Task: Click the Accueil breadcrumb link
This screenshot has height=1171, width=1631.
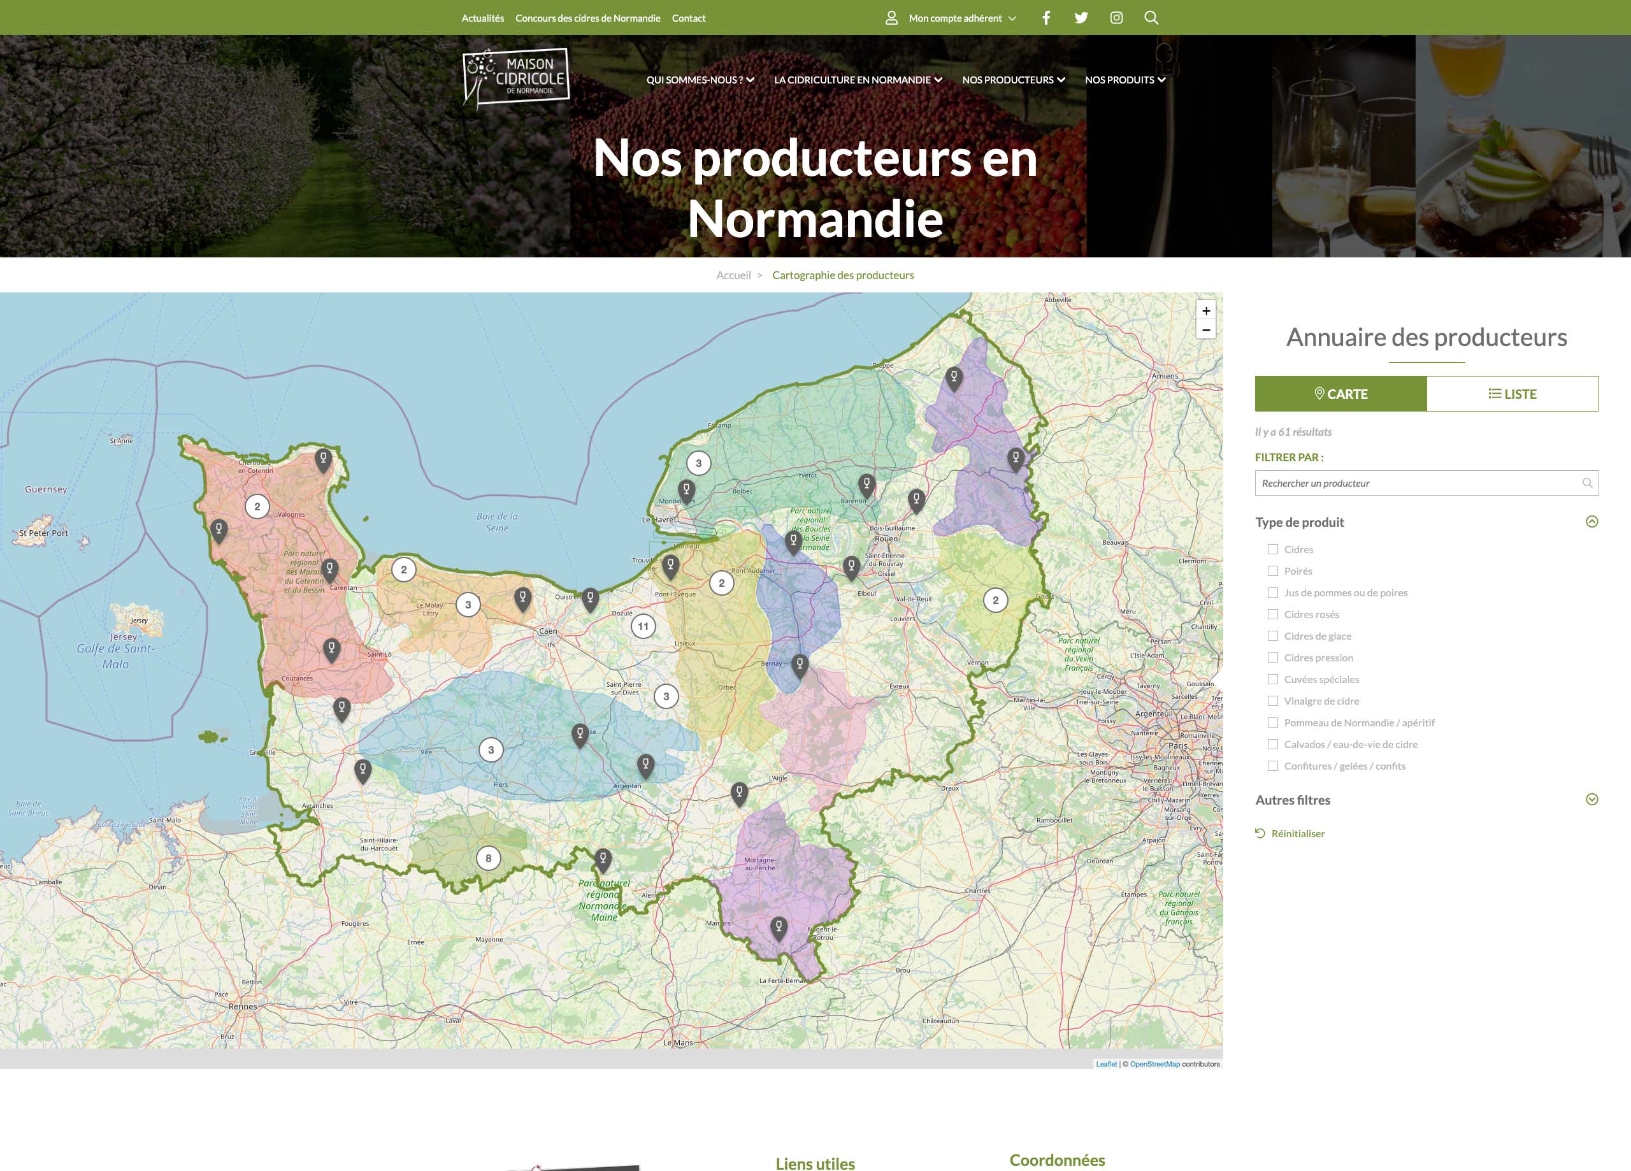Action: pos(733,275)
